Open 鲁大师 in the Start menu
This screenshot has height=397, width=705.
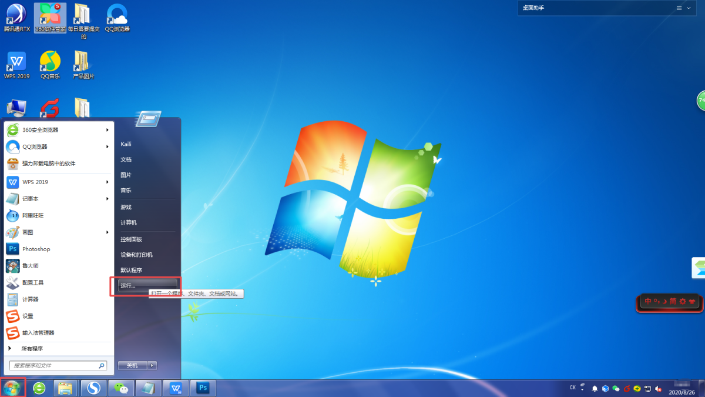pyautogui.click(x=31, y=266)
